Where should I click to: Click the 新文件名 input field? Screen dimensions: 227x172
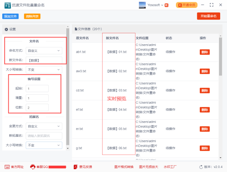click(x=44, y=60)
